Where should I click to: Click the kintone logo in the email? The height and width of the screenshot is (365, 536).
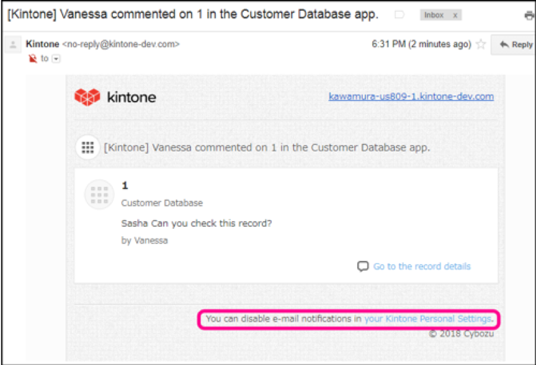115,97
